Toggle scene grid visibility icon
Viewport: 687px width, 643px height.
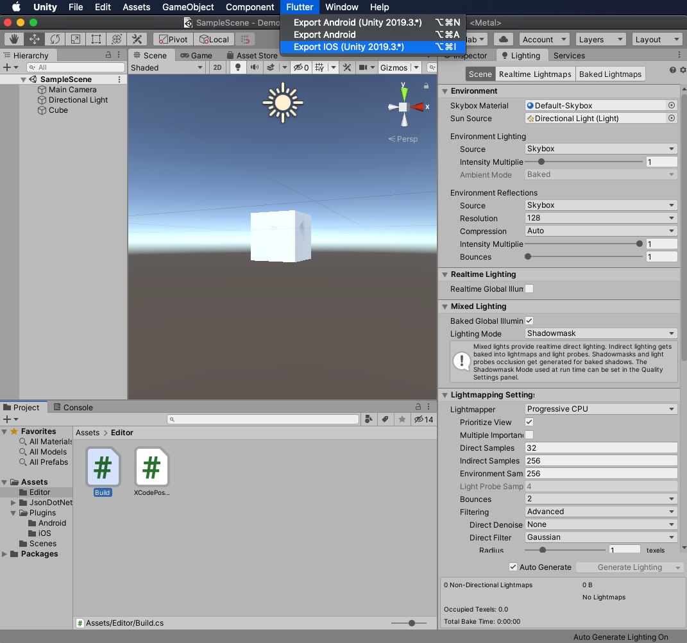click(319, 67)
